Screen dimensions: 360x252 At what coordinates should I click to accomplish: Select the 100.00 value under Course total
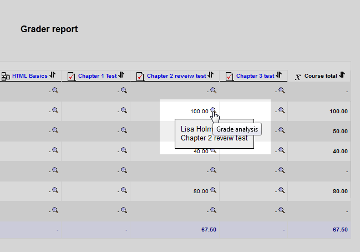(339, 112)
